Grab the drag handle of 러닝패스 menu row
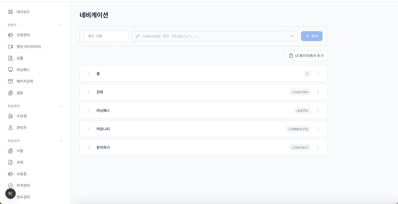Image resolution: width=398 pixels, height=204 pixels. [89, 111]
